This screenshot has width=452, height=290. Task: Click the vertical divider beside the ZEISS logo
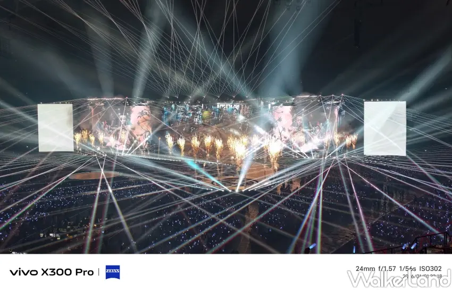pos(98,272)
